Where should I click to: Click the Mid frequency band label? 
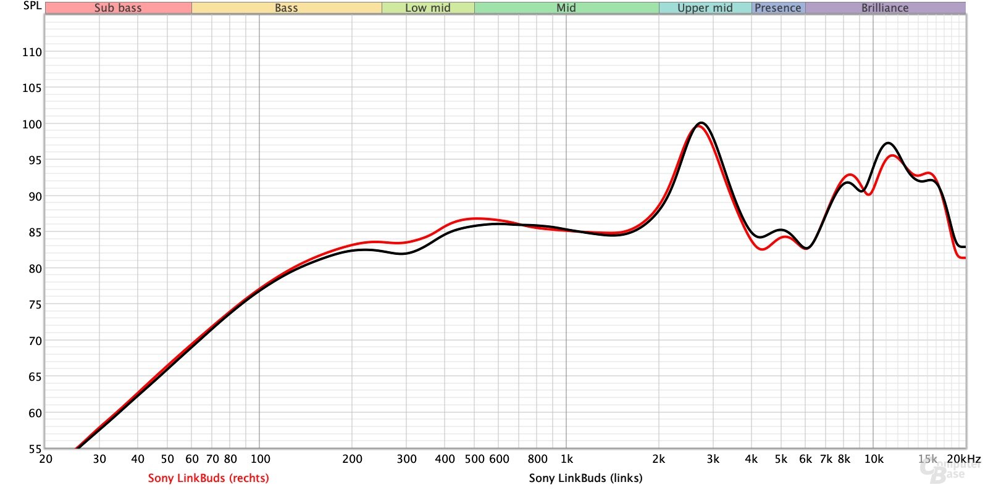pyautogui.click(x=566, y=8)
